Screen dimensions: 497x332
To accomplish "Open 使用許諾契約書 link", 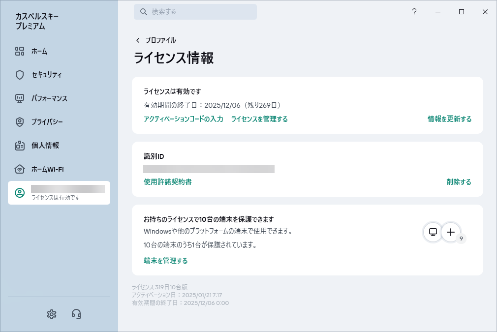I will coord(168,182).
